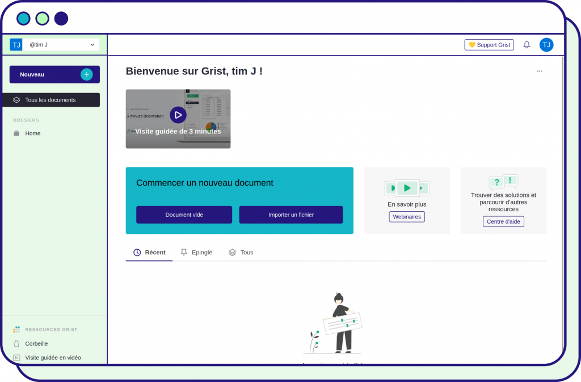Click the light green circle in the window title bar
Screen dimensions: 581x382
click(42, 19)
